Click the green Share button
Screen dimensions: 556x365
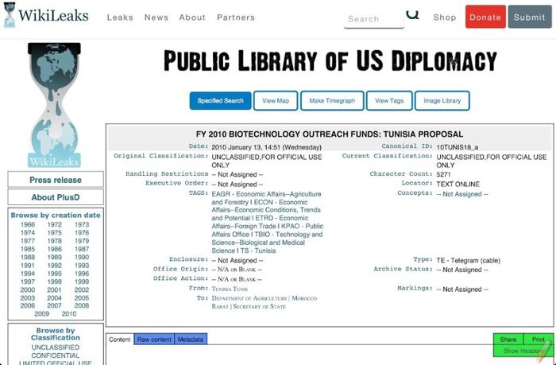508,340
